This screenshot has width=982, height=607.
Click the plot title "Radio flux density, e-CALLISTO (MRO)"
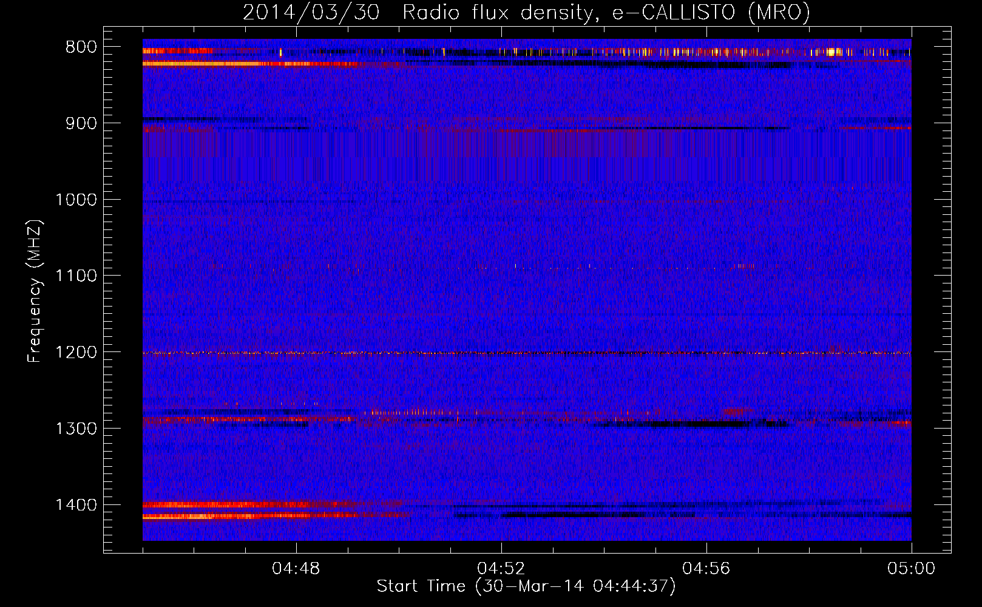[x=606, y=12]
